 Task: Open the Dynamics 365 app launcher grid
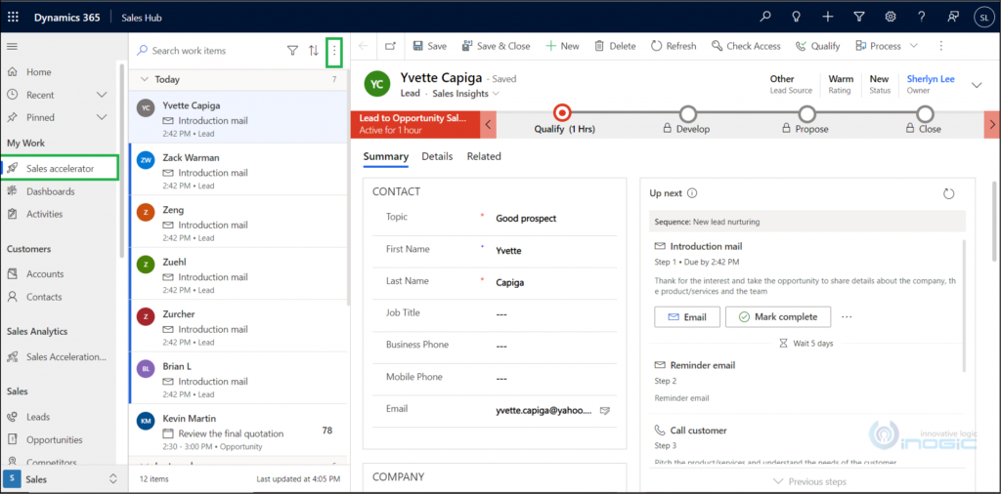click(x=13, y=18)
